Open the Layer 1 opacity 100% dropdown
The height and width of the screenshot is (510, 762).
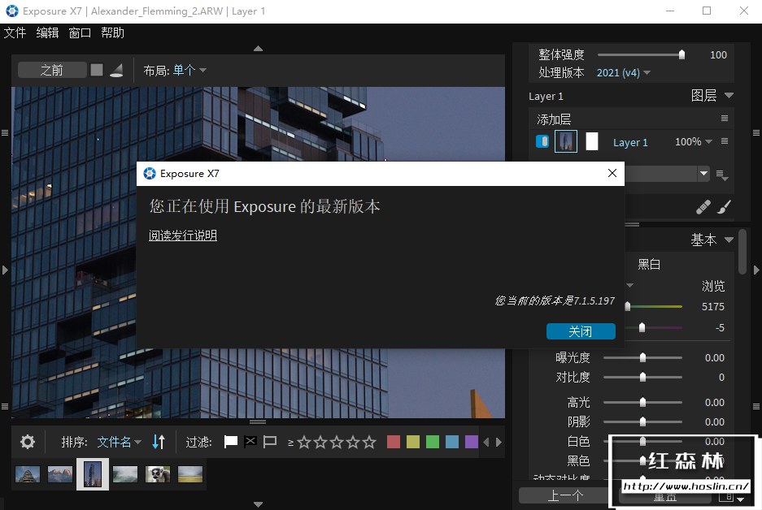(694, 141)
